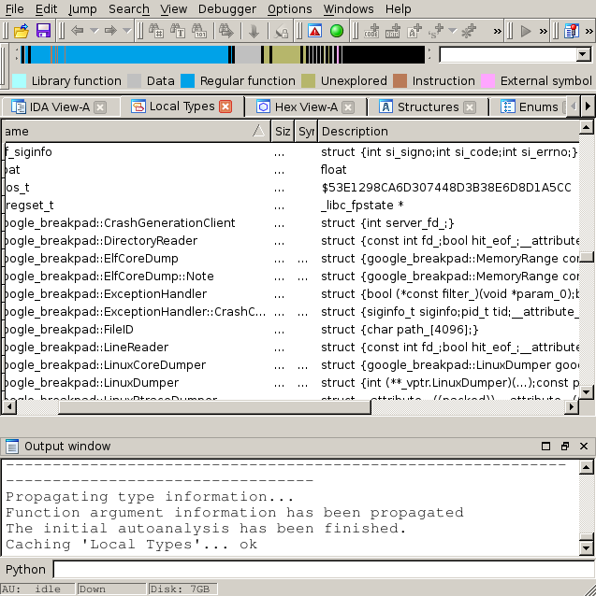Open the Windows menu
The height and width of the screenshot is (596, 596).
tap(349, 8)
